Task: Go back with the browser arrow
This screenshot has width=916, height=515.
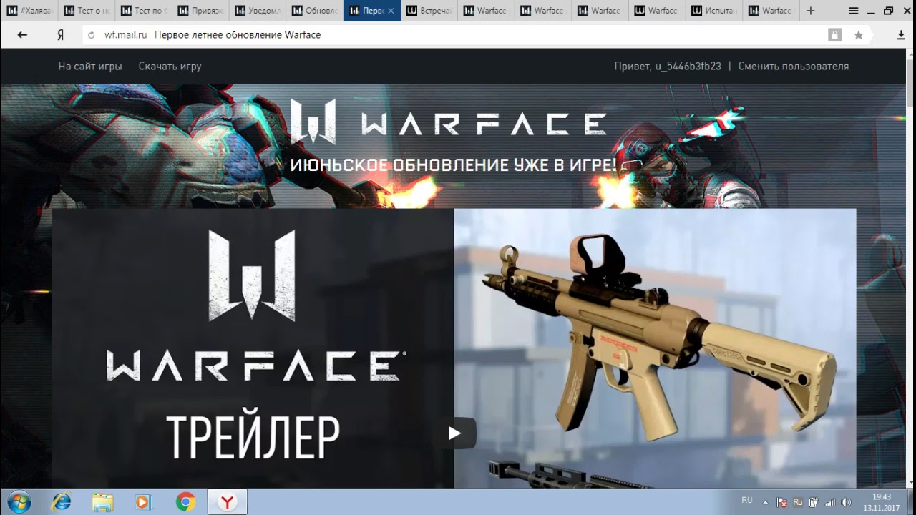Action: pyautogui.click(x=22, y=35)
